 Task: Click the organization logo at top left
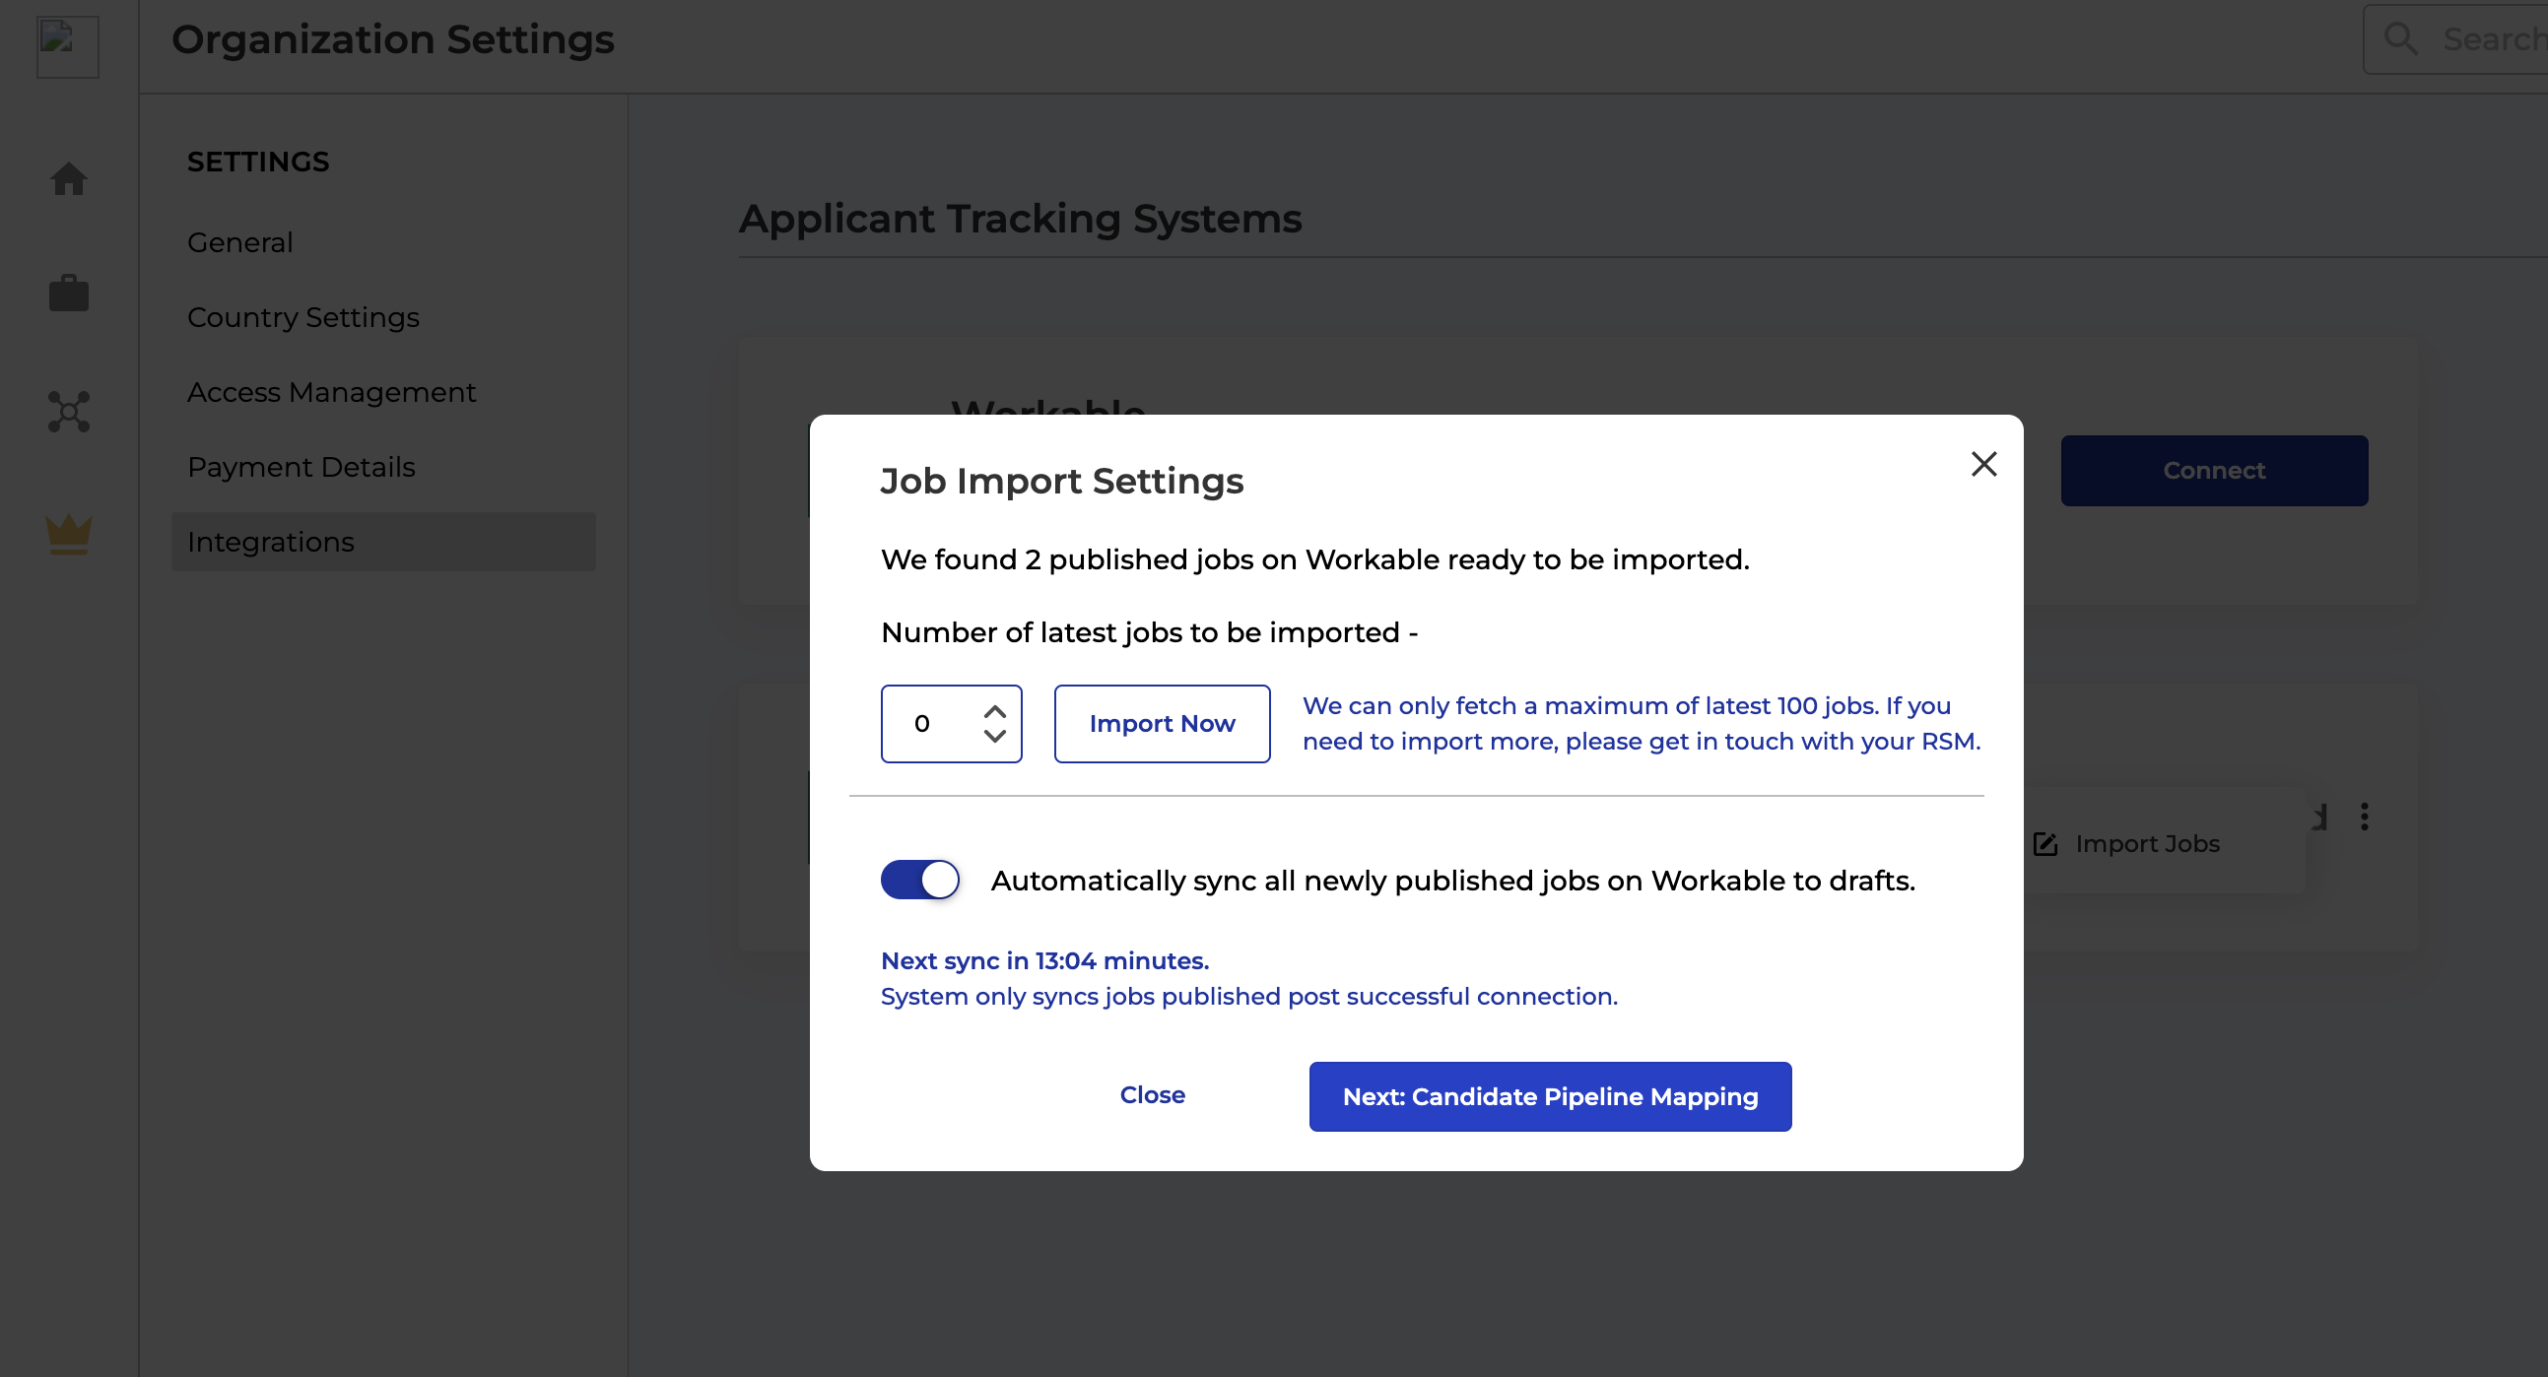67,46
